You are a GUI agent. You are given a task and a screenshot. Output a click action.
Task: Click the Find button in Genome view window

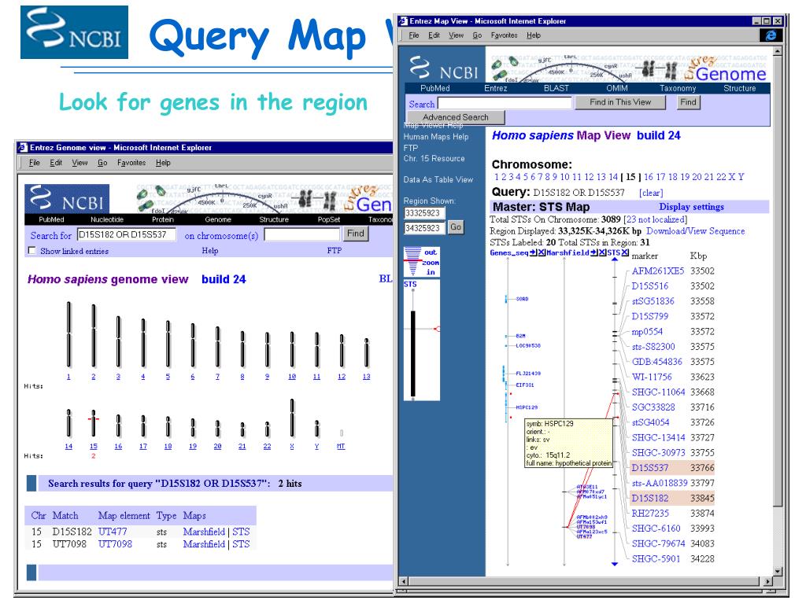(x=355, y=234)
